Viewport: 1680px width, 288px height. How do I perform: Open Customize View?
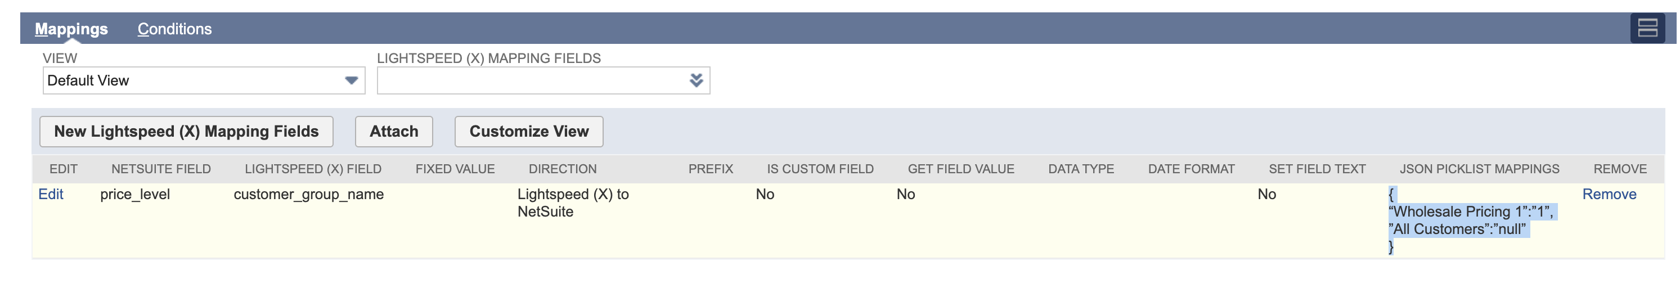click(x=528, y=132)
